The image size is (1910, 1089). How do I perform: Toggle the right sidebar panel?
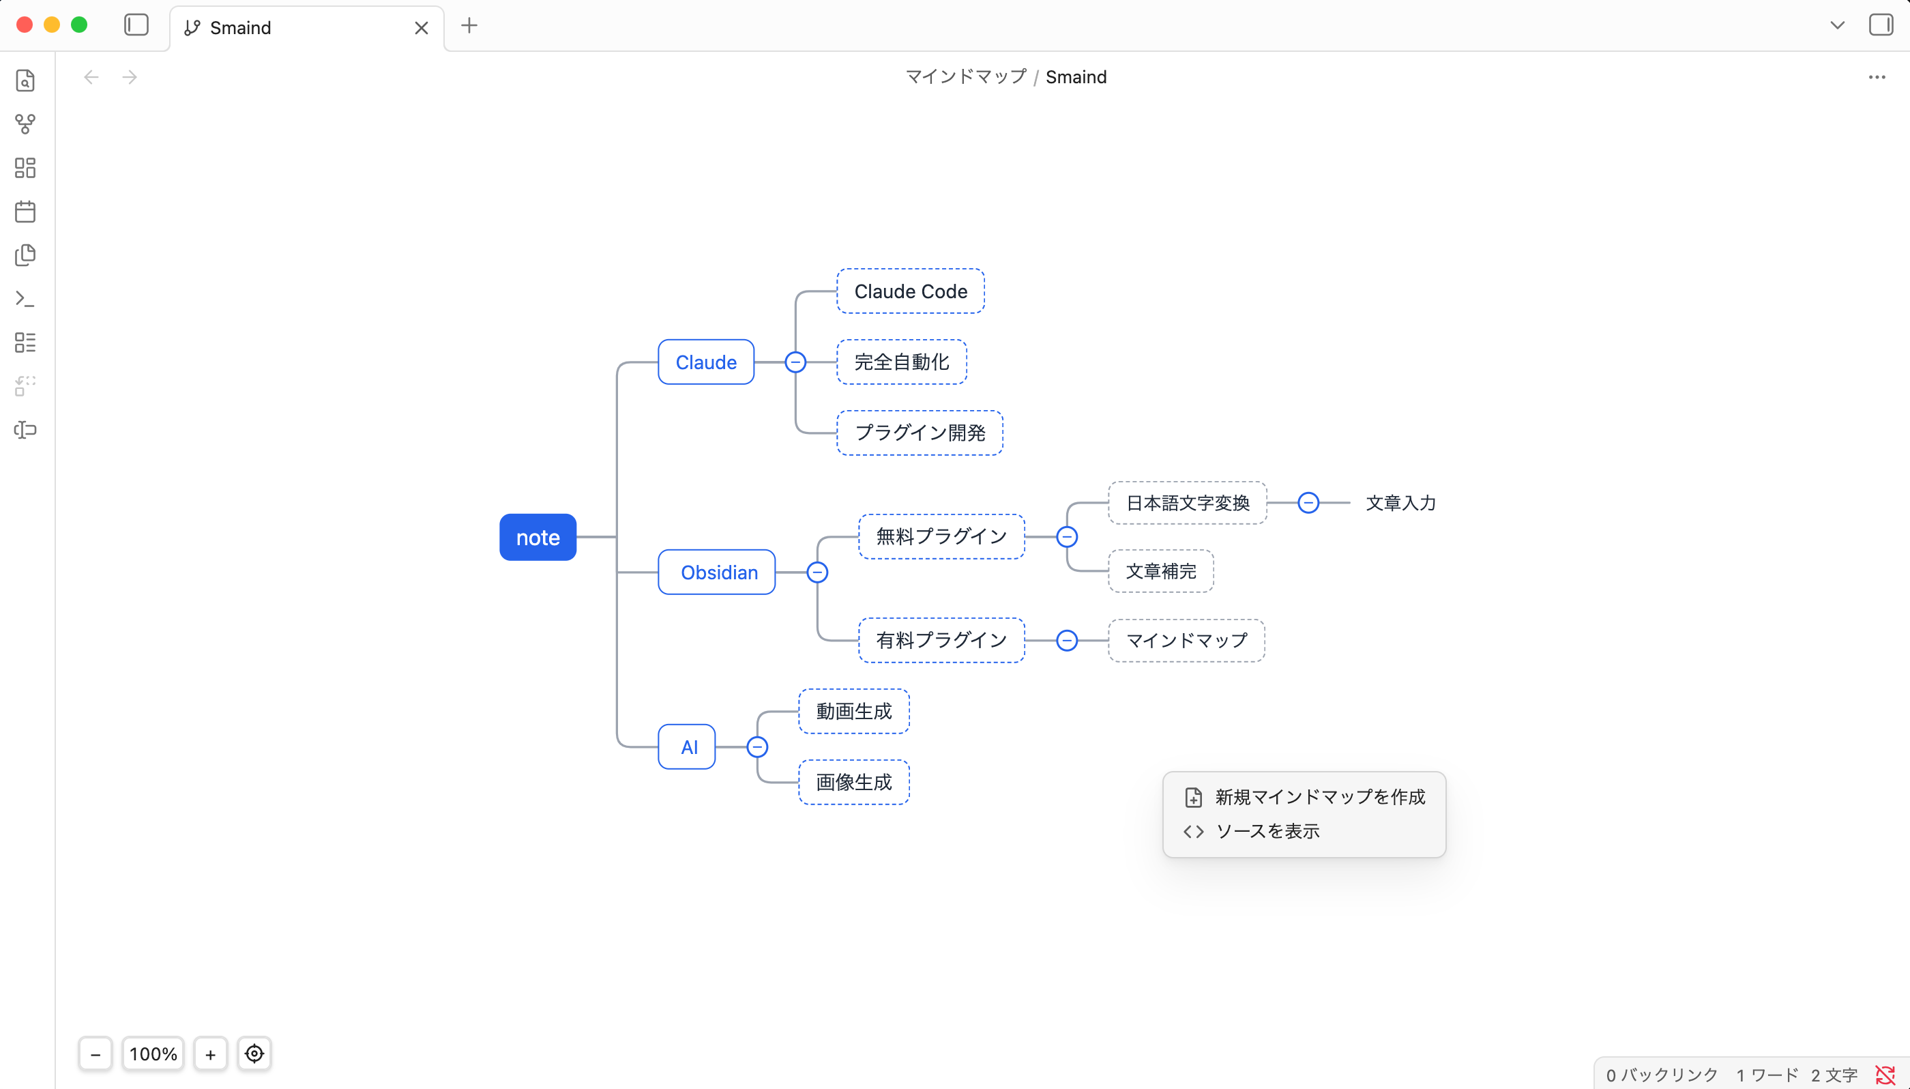point(1881,25)
